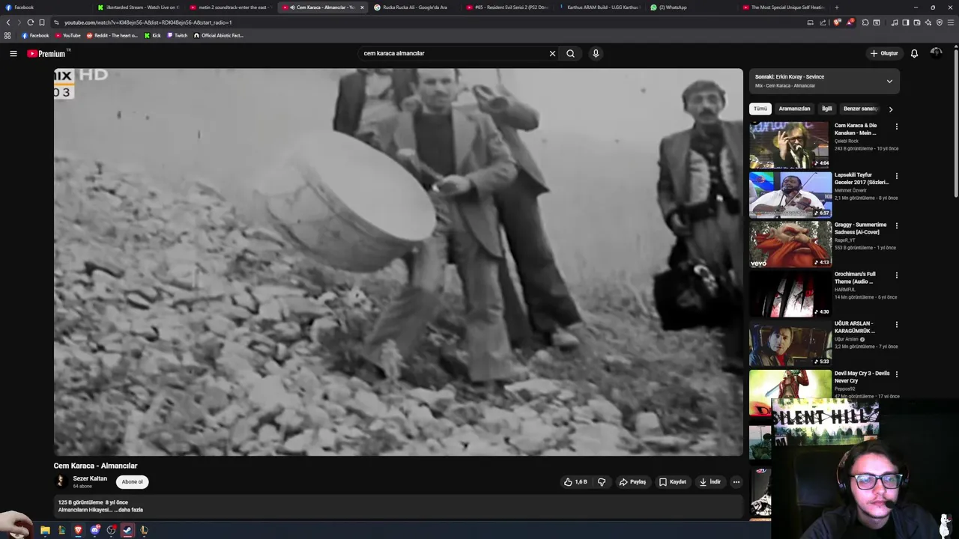The height and width of the screenshot is (539, 959).
Task: Open YouTube notifications bell
Action: 914,53
